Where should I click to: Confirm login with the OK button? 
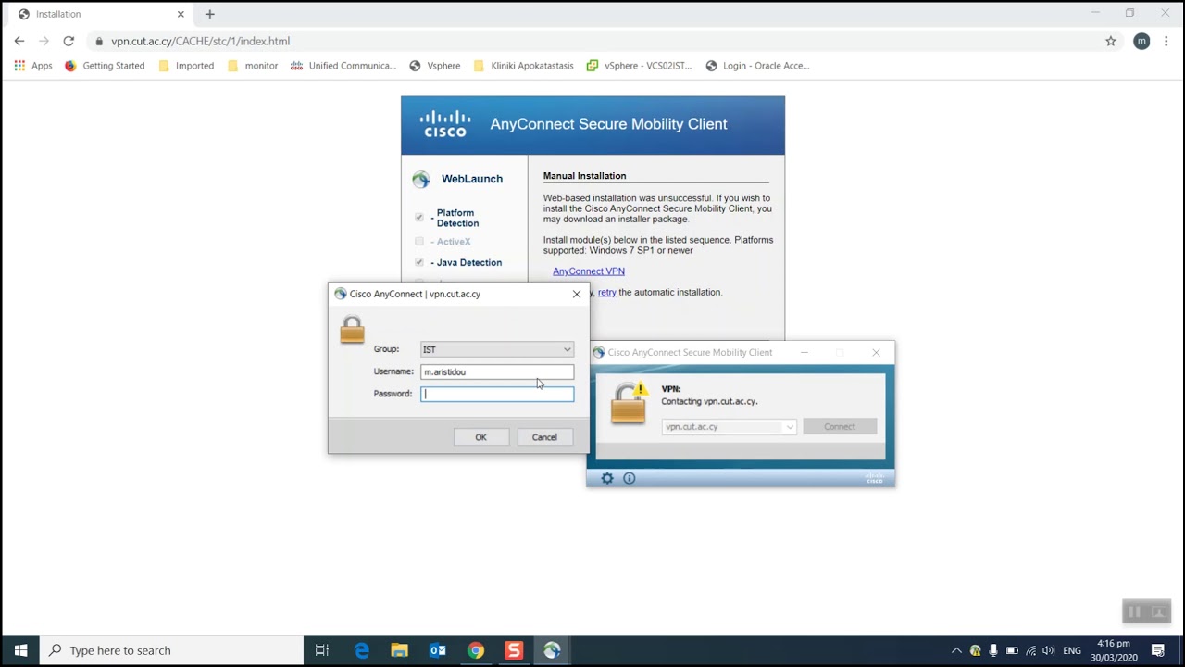tap(480, 437)
